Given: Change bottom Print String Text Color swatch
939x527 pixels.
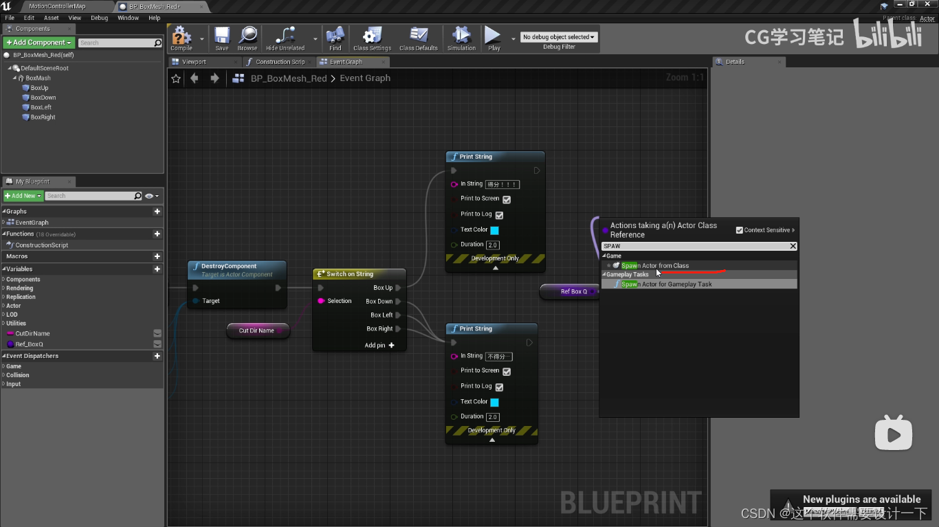Looking at the screenshot, I should pyautogui.click(x=494, y=403).
